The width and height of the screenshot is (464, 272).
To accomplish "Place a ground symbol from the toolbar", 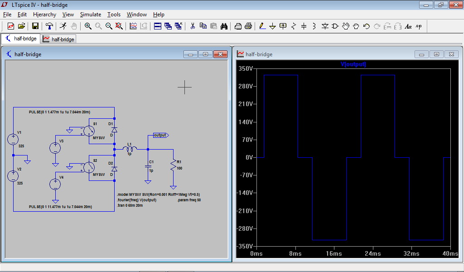I will (x=272, y=26).
